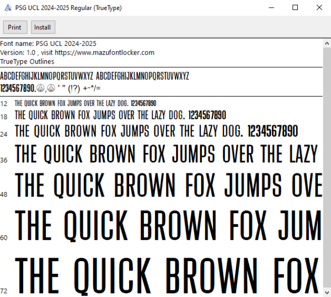Viewport: 331px width, 297px height.
Task: Click the 18-point quick brown fox sample
Action: coord(120,115)
